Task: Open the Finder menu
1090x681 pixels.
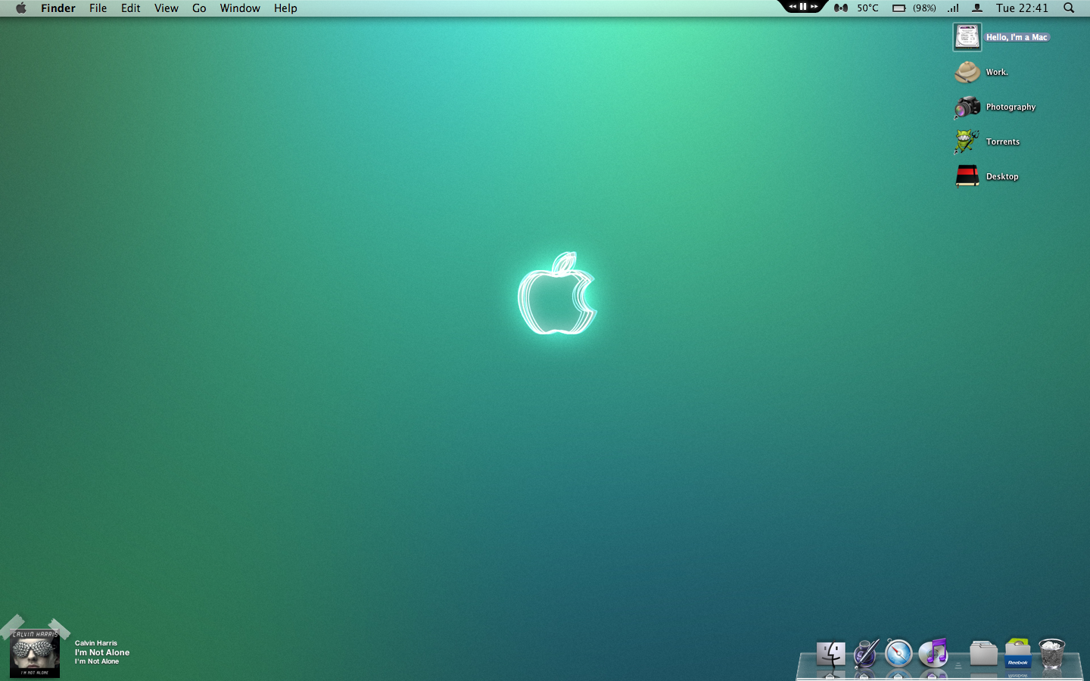Action: (58, 8)
